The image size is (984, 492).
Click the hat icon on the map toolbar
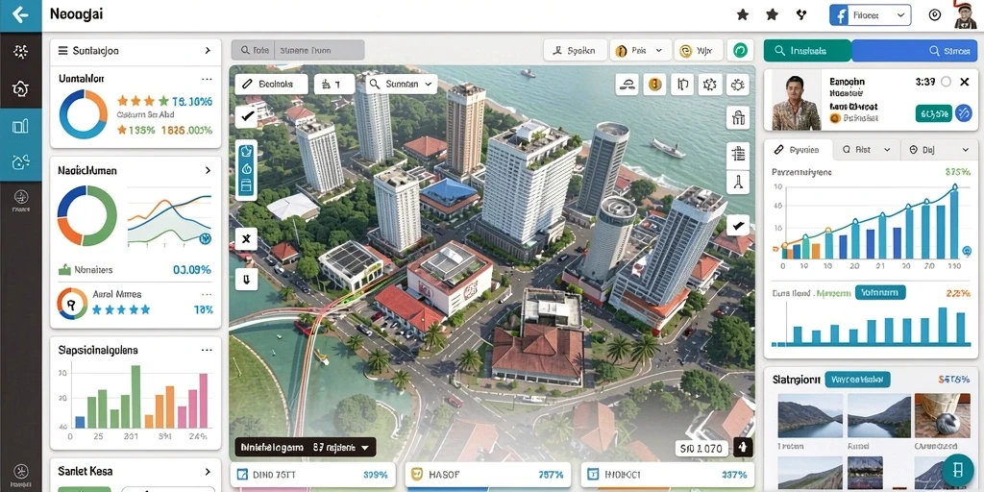tap(627, 85)
